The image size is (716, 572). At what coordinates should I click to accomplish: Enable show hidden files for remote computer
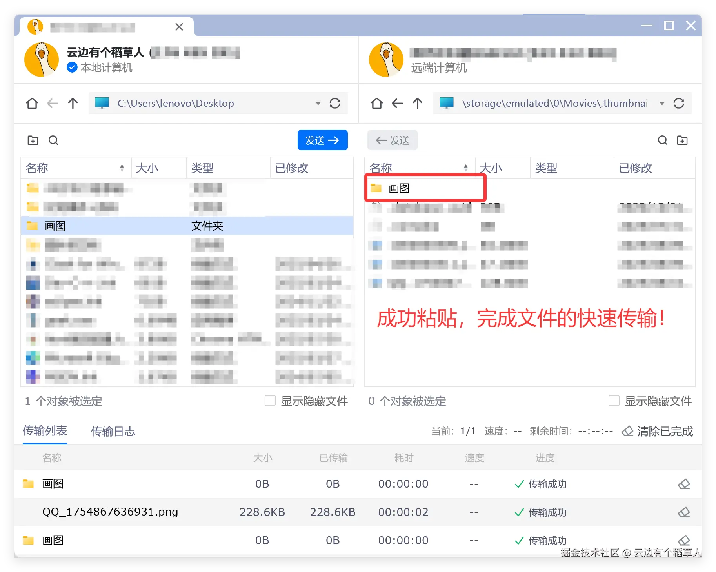pos(614,401)
